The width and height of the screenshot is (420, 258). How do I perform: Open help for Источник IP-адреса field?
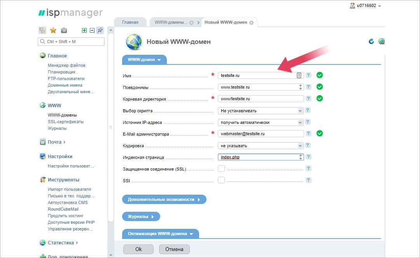tap(308, 122)
